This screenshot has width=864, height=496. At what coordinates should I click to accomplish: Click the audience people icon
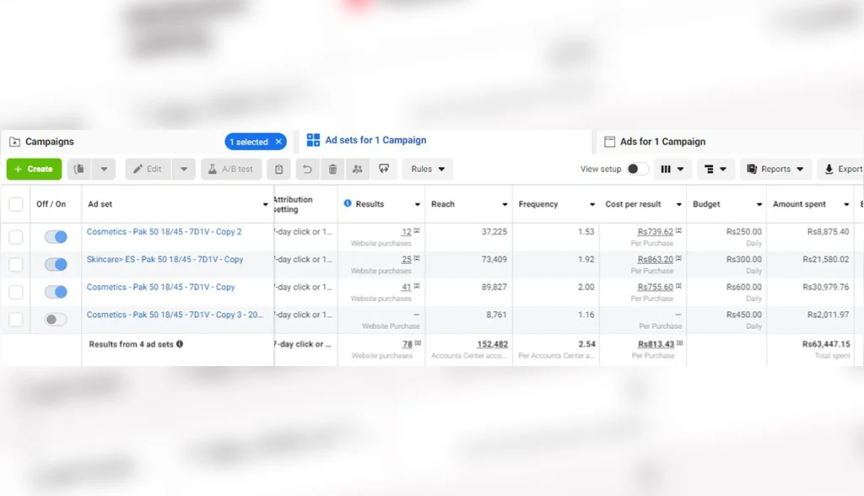click(358, 169)
